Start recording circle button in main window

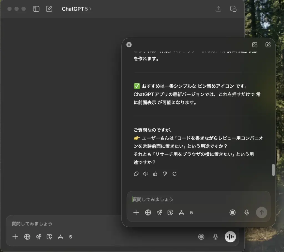(201, 236)
